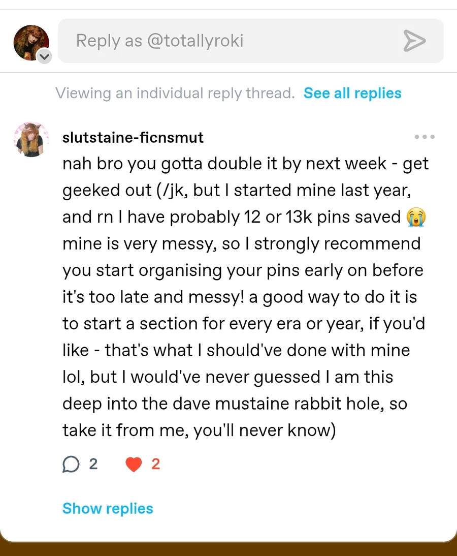This screenshot has width=457, height=556.
Task: Open slutstaine-ficnsmut's avatar picture
Action: (30, 139)
